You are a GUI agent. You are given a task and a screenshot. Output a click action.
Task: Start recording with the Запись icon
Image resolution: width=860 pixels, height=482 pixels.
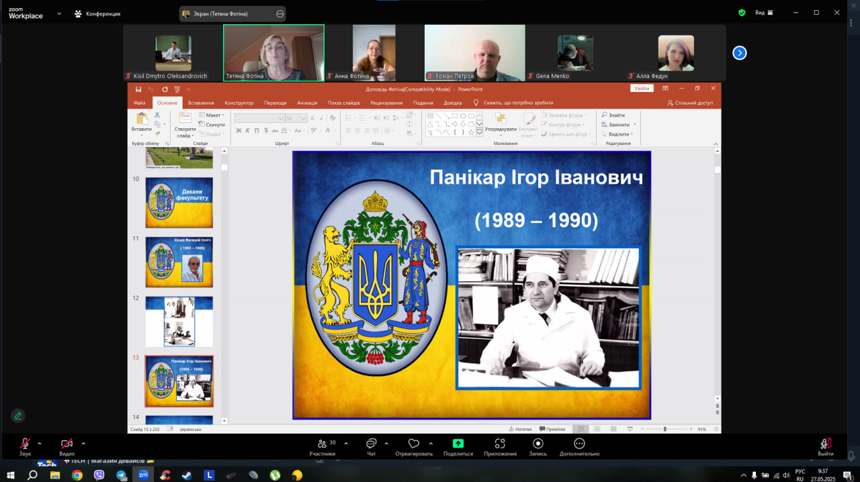coord(538,444)
